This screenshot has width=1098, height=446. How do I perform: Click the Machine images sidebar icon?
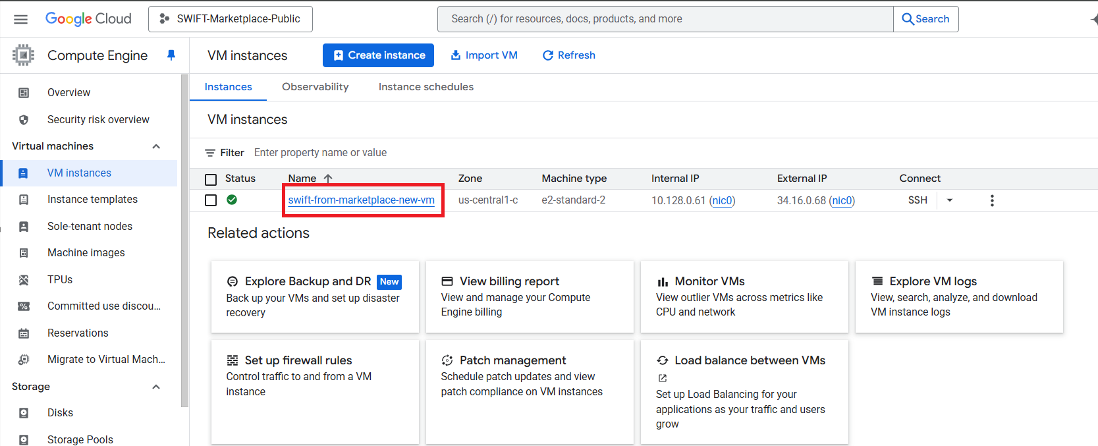point(24,253)
